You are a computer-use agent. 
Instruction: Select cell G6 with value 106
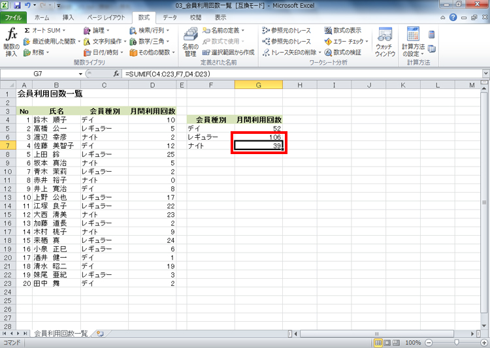259,137
